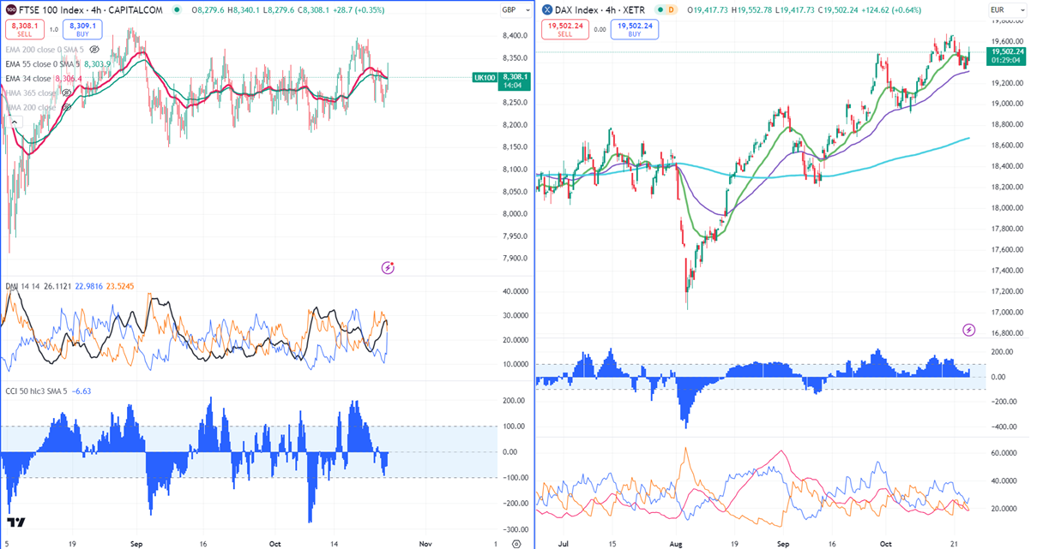Viewport: 1037px width, 549px height.
Task: Toggle visibility of HMA 365 close indicator
Action: tap(66, 92)
